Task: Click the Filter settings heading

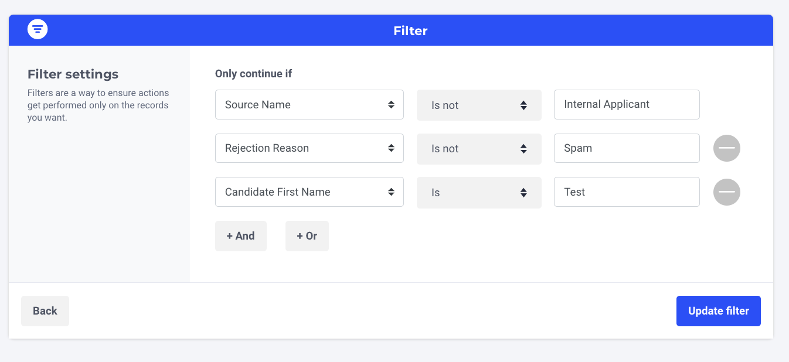Action: pos(73,74)
